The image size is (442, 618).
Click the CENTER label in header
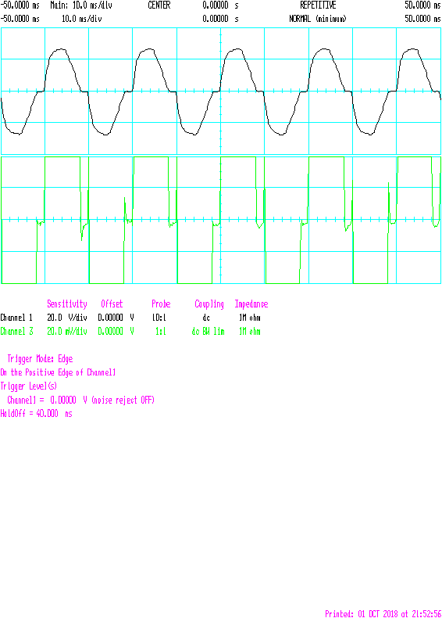coord(159,5)
